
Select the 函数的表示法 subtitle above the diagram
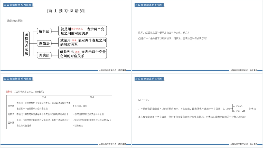[15, 21]
